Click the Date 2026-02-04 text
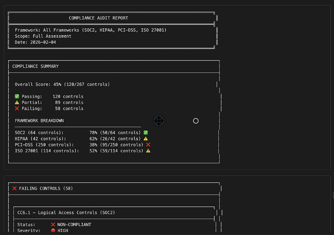334x235 pixels. click(x=35, y=42)
